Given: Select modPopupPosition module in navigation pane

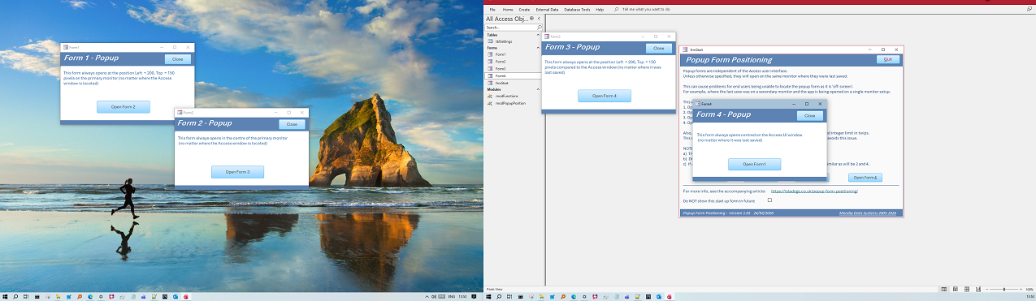Looking at the screenshot, I should tap(511, 103).
